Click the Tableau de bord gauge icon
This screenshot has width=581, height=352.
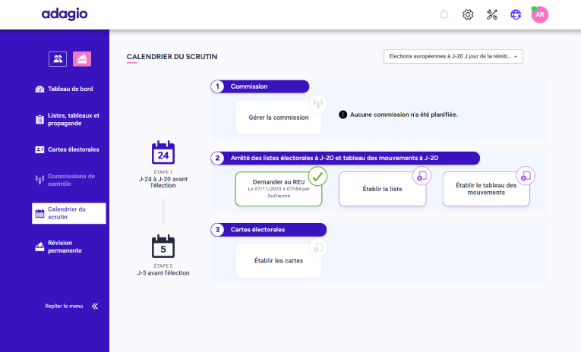tap(39, 90)
